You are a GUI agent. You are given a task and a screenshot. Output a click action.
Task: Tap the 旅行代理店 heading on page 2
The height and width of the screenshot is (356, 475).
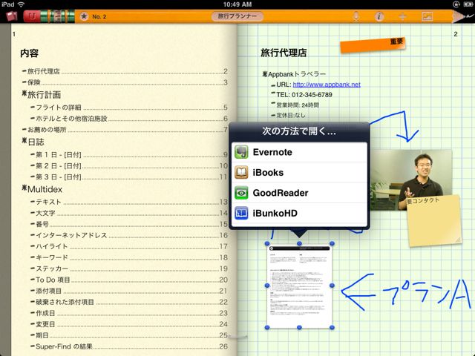284,53
